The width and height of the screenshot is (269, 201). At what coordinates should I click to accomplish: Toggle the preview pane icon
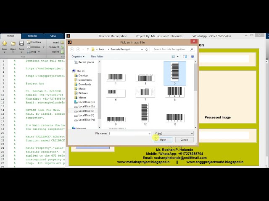pos(185,57)
